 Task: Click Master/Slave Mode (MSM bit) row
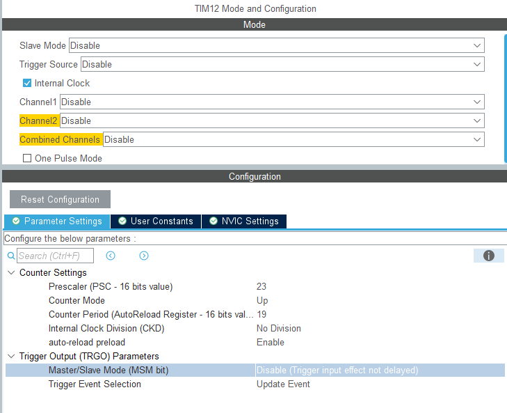[x=255, y=371]
